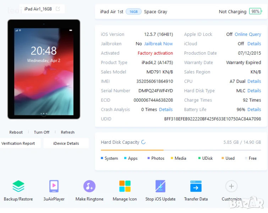The height and width of the screenshot is (213, 268).
Task: View the Battery Life Details link
Action: [x=254, y=110]
